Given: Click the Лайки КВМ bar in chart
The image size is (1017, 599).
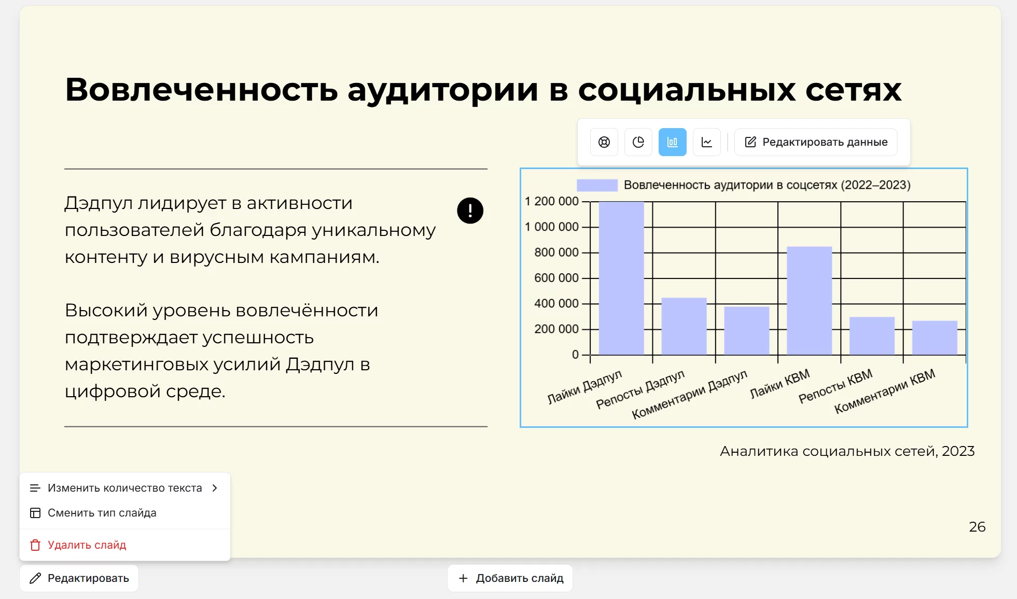Looking at the screenshot, I should pos(809,301).
